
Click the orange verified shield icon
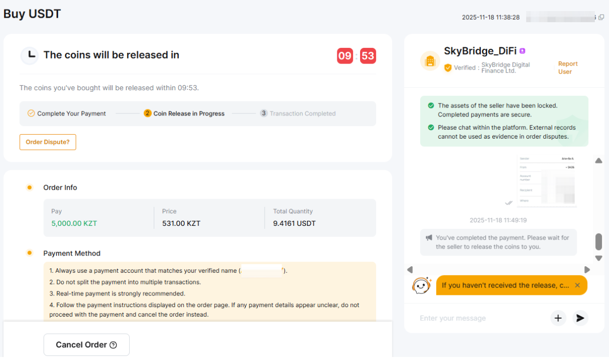point(447,68)
